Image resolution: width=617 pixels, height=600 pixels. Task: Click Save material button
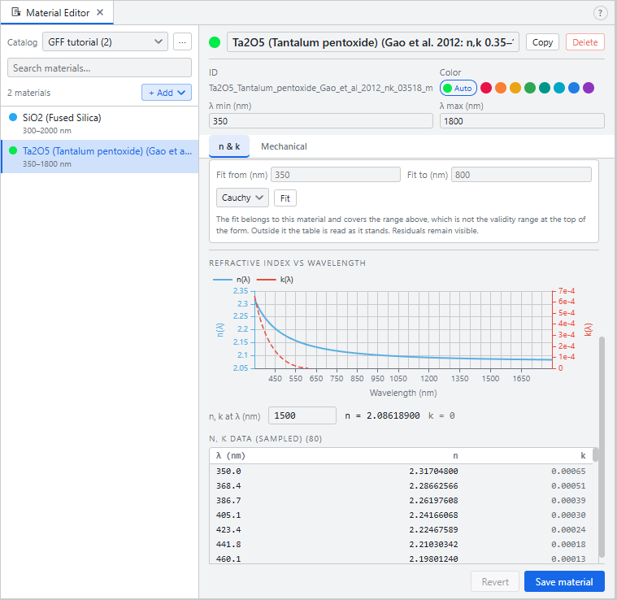(564, 581)
